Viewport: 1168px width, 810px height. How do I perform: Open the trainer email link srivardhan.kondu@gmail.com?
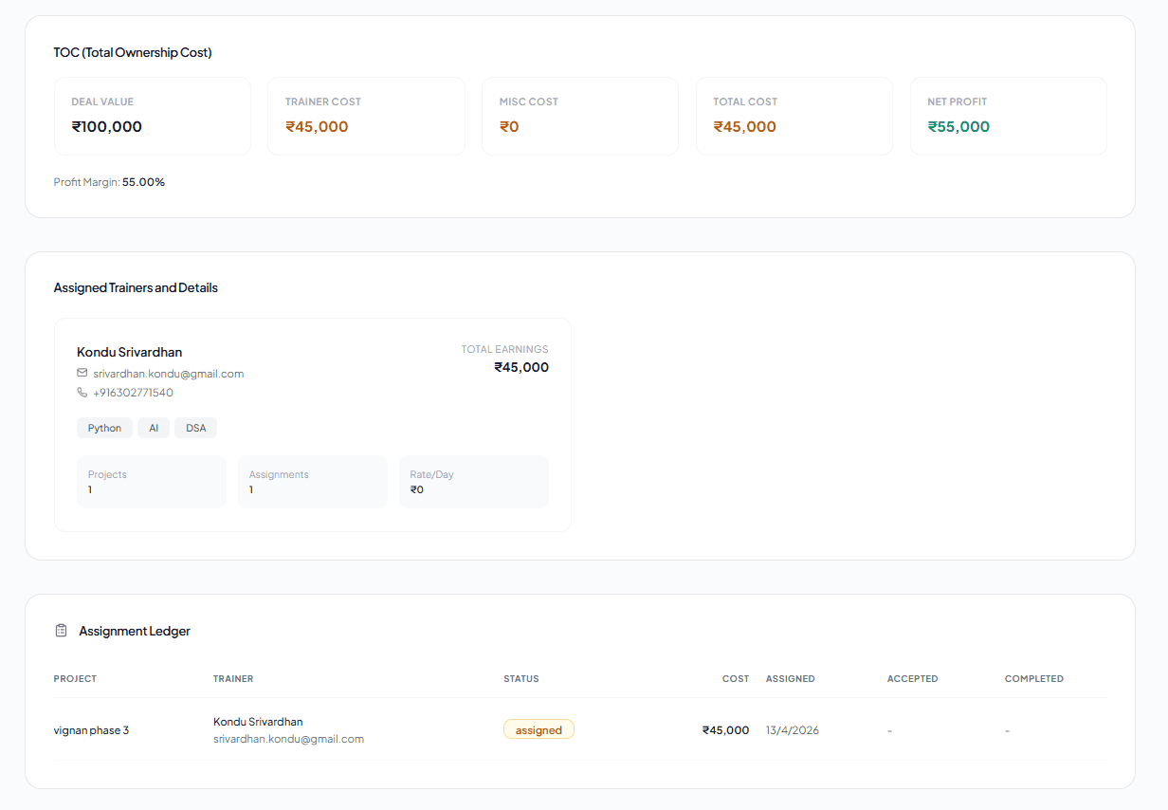coord(168,373)
